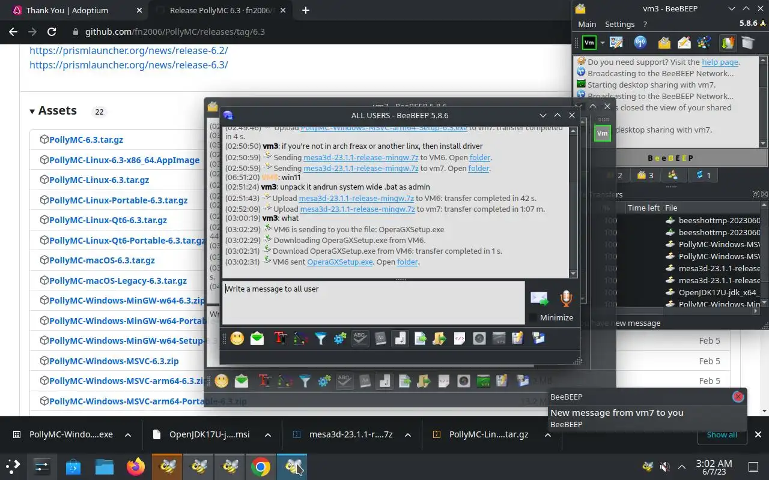Open mesa3d link in 'transfer completed in 42 s' line
Viewport: 769px width, 480px height.
point(356,198)
